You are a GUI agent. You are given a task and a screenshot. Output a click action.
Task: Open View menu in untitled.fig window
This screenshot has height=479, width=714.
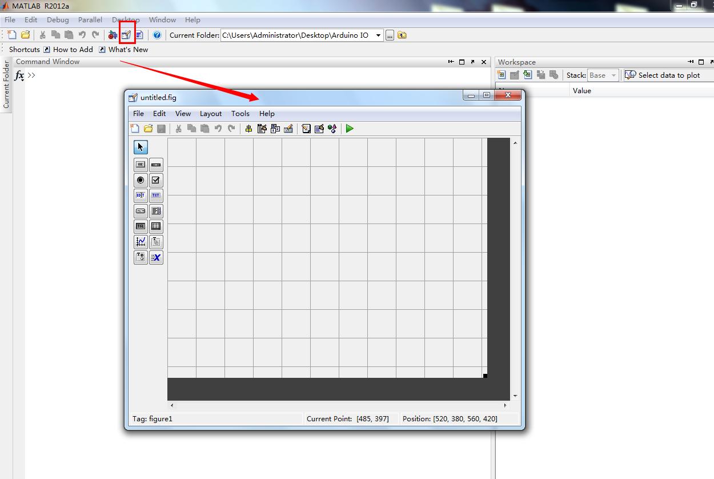coord(183,113)
